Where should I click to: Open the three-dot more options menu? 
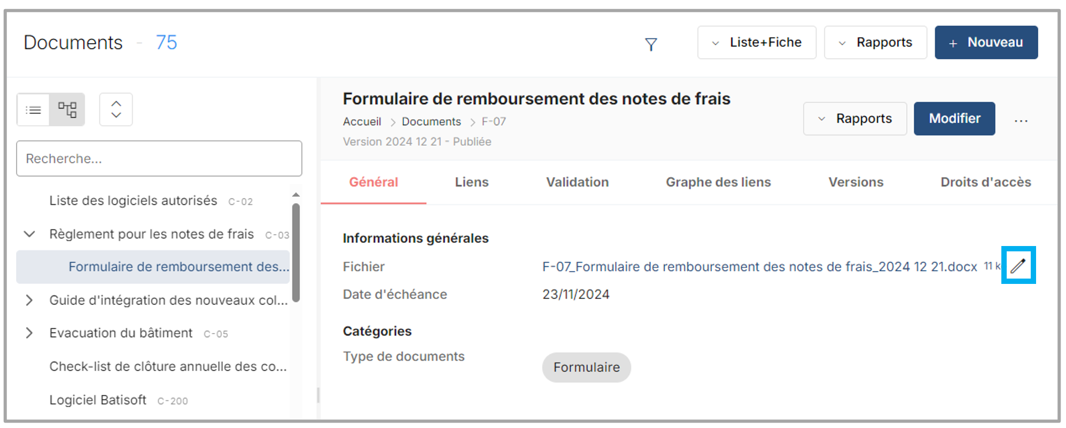[x=1021, y=121]
